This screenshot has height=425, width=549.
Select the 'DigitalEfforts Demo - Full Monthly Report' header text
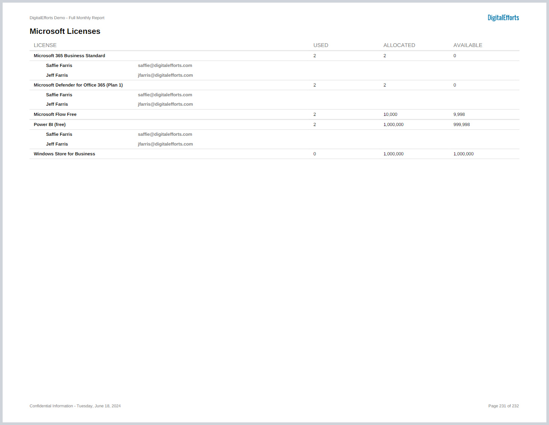pyautogui.click(x=67, y=18)
